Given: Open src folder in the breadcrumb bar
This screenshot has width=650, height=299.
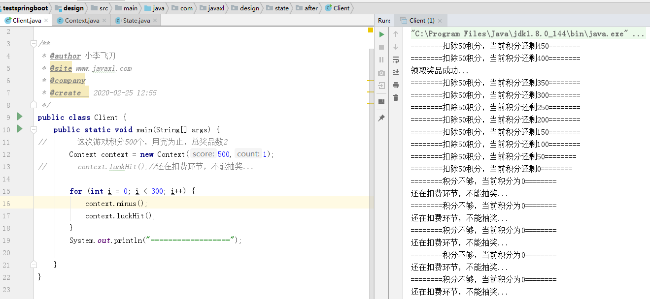Looking at the screenshot, I should coord(99,8).
